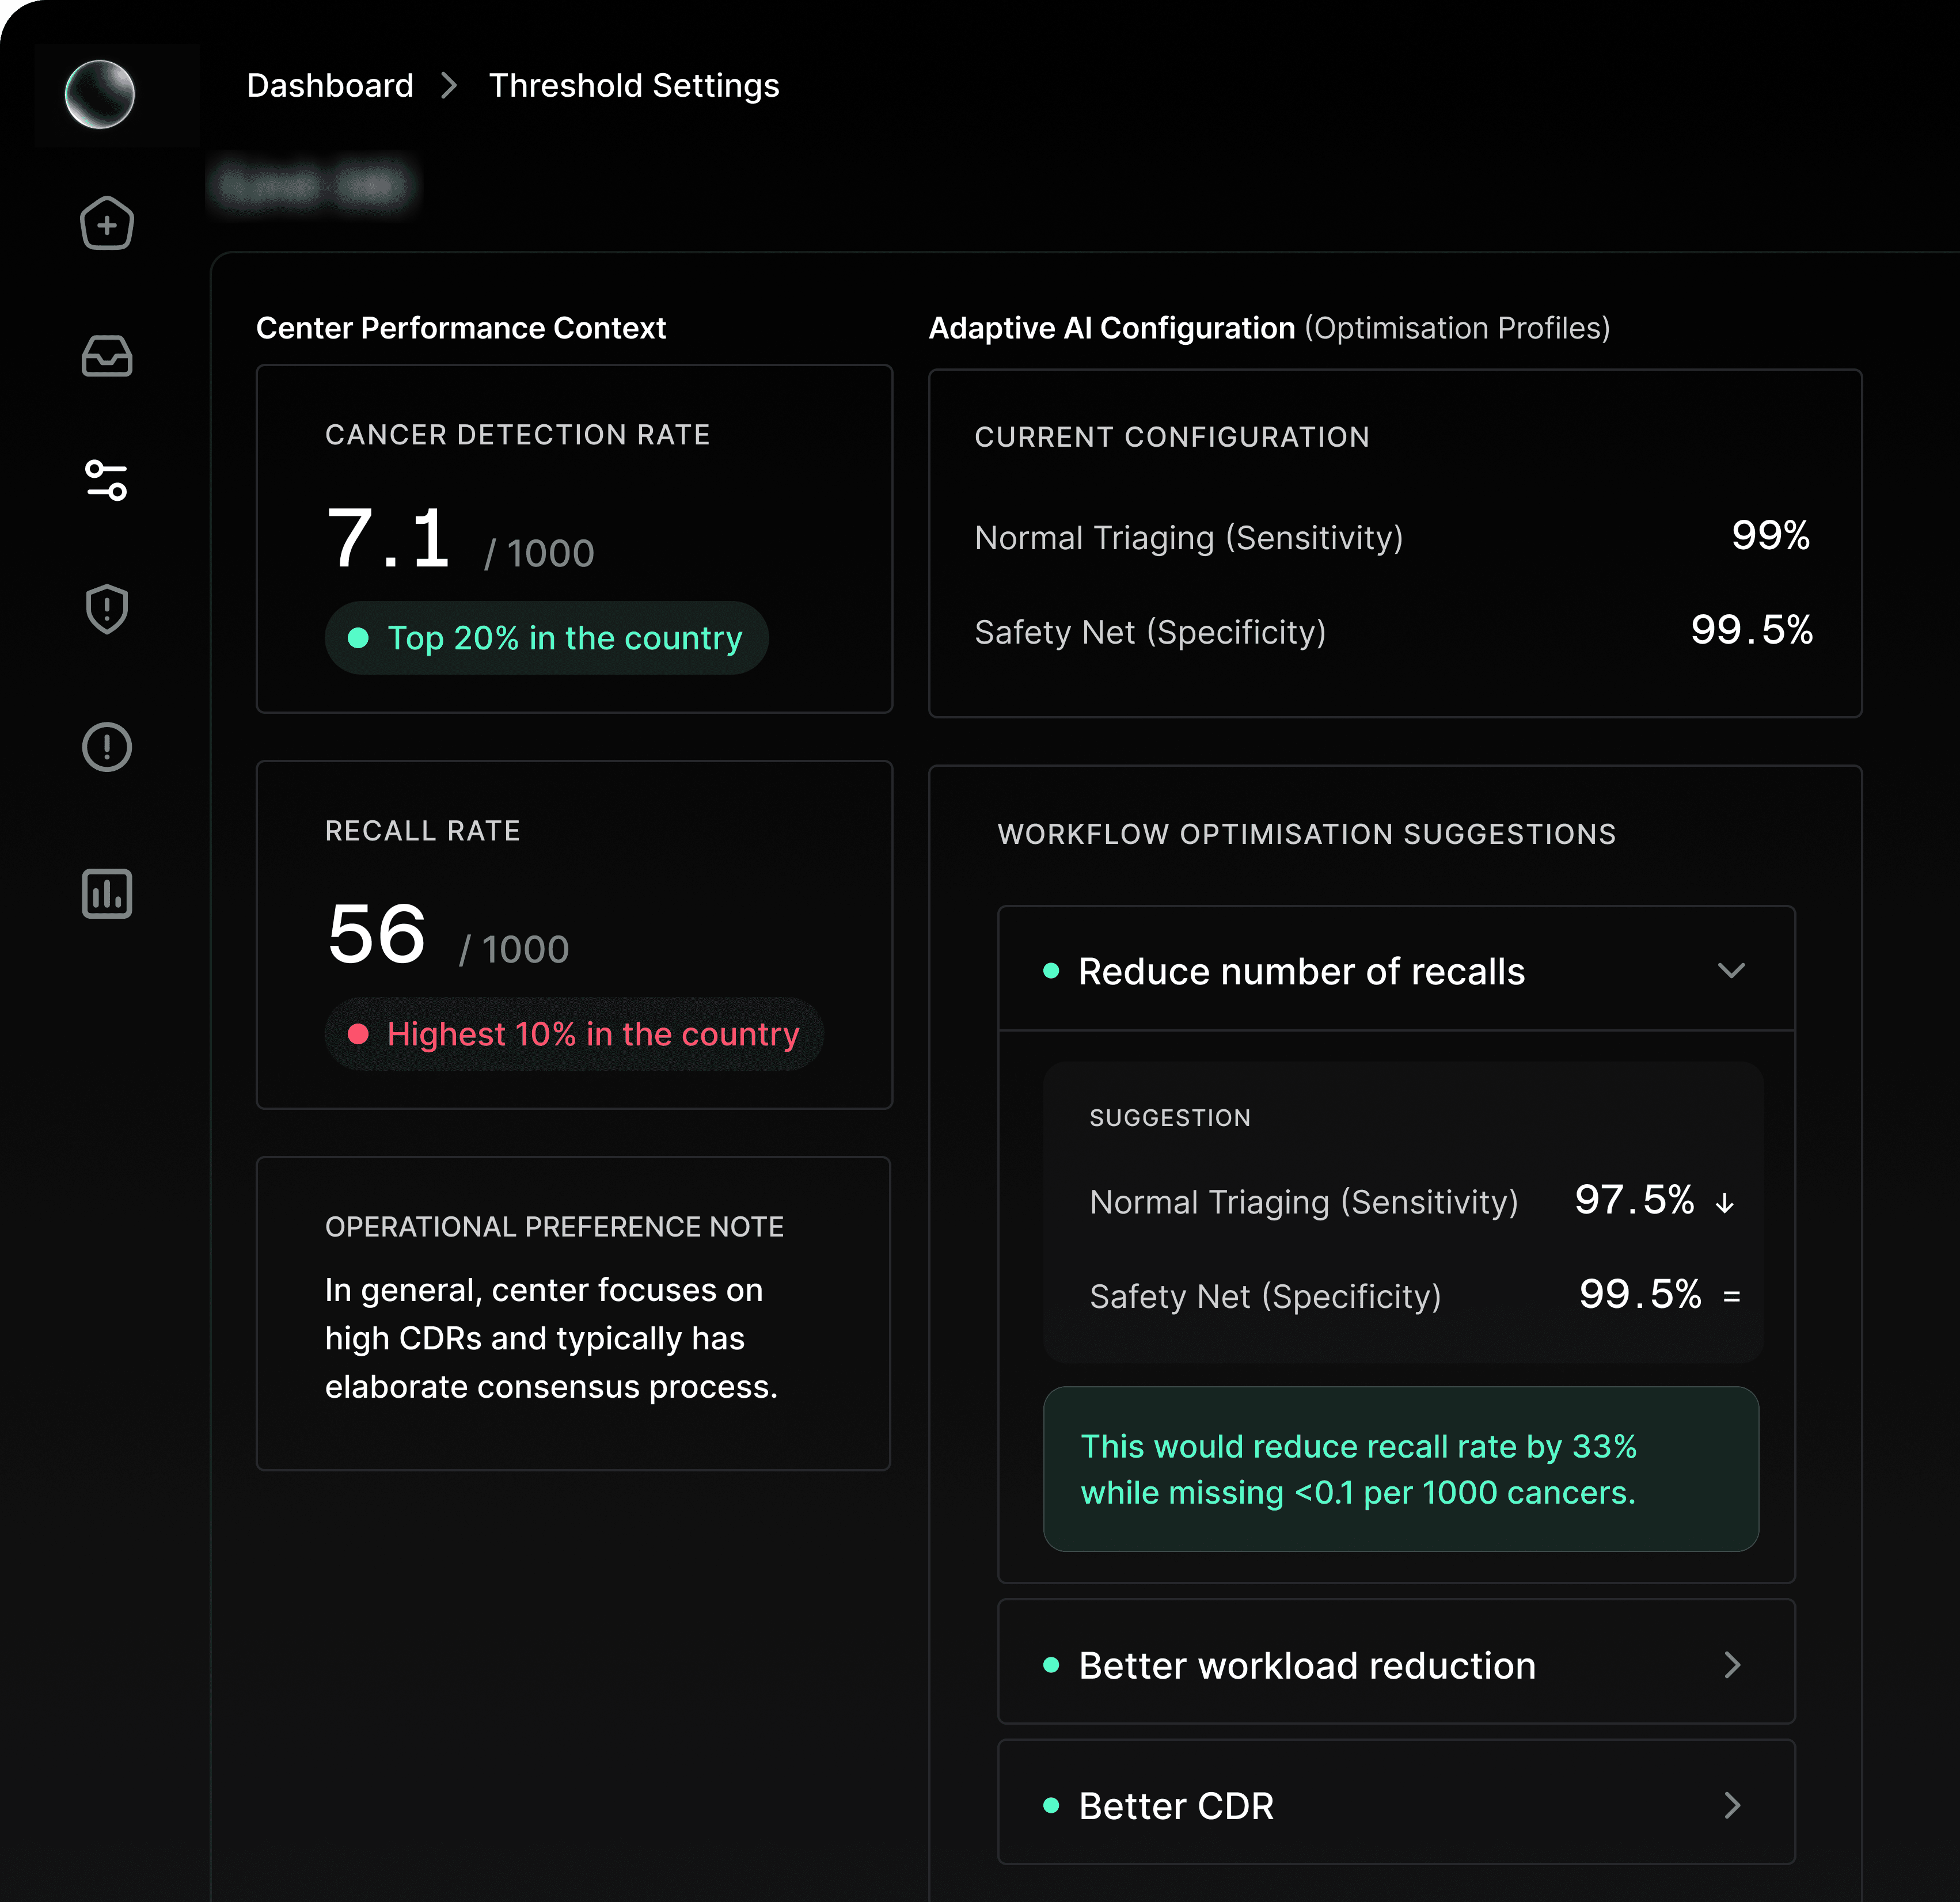
Task: Click the suggested 97.5% sensitivity value
Action: click(x=1634, y=1200)
